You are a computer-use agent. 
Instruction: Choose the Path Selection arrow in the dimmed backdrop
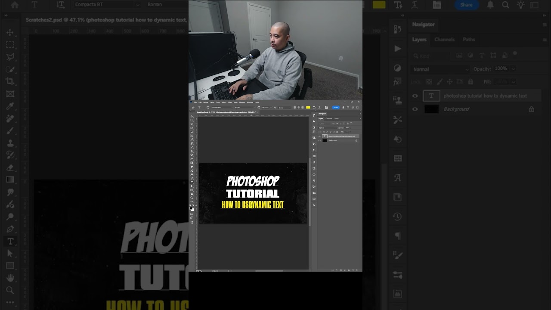pyautogui.click(x=10, y=253)
